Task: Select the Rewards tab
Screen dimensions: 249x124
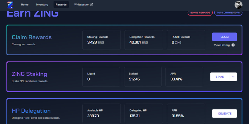Action: point(61,5)
